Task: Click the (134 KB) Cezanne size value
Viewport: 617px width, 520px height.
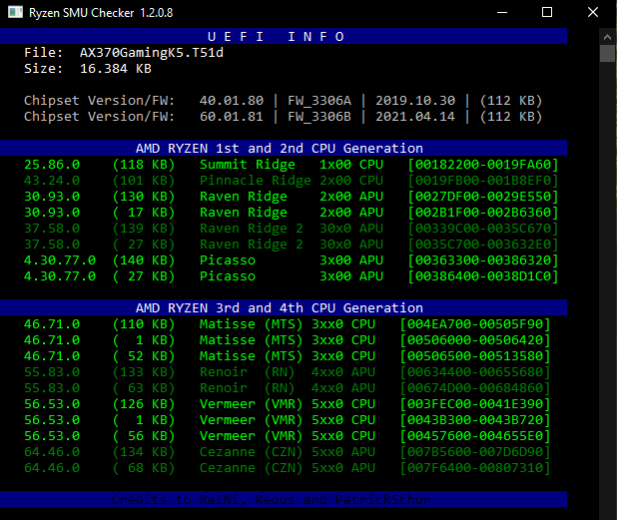Action: 144,452
